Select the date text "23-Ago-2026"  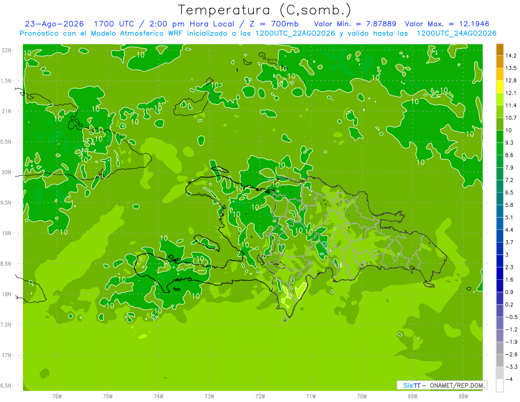54,24
